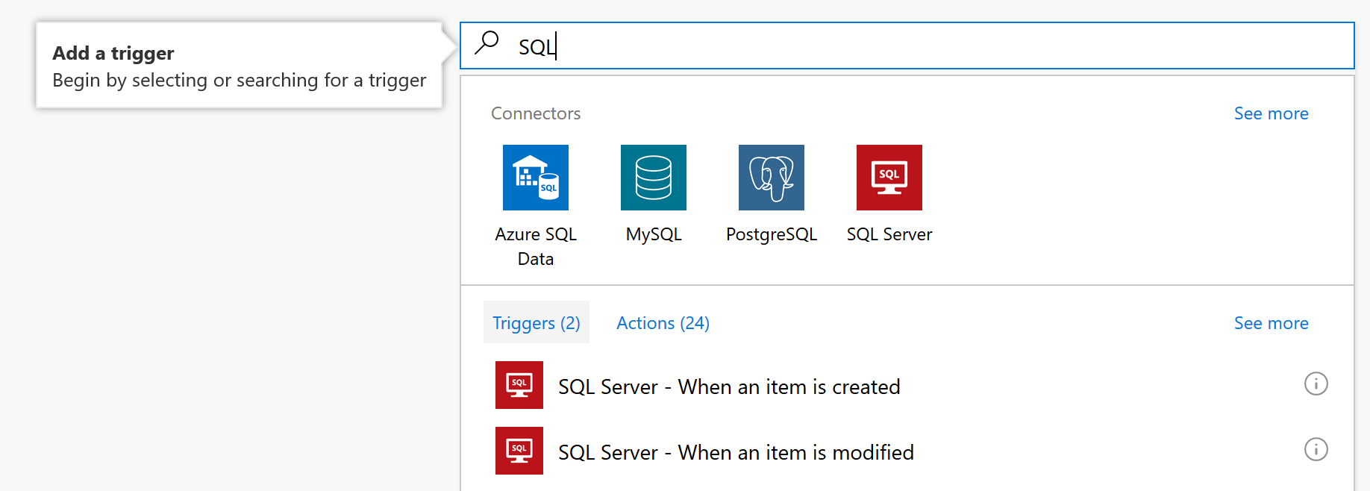1370x491 pixels.
Task: Click the 'Azure SQL Data' connector label
Action: click(x=536, y=246)
